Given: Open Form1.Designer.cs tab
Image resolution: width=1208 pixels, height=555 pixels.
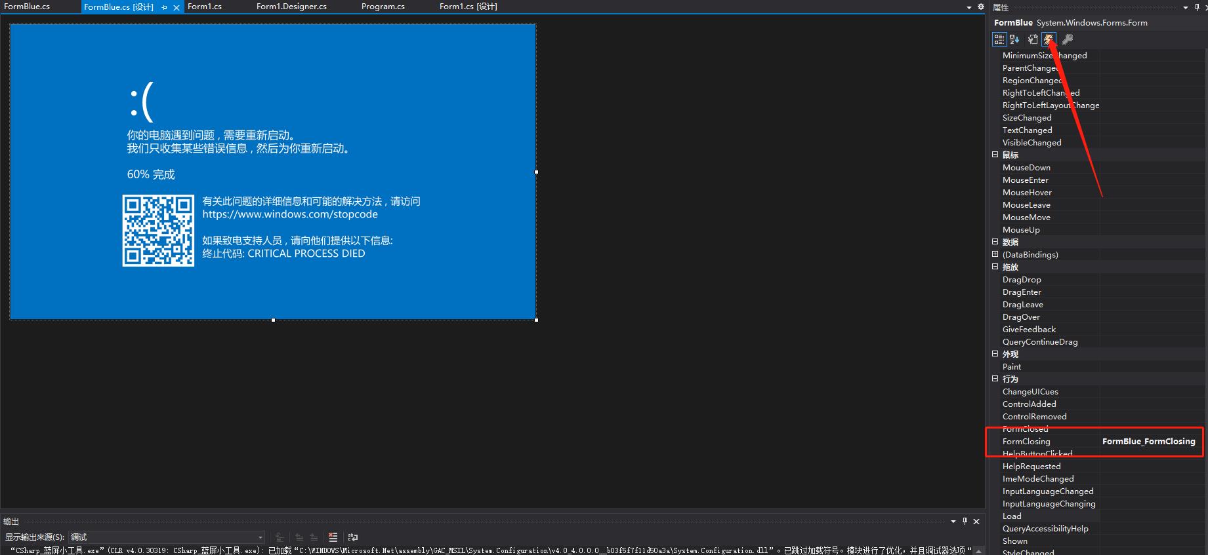Looking at the screenshot, I should 291,7.
